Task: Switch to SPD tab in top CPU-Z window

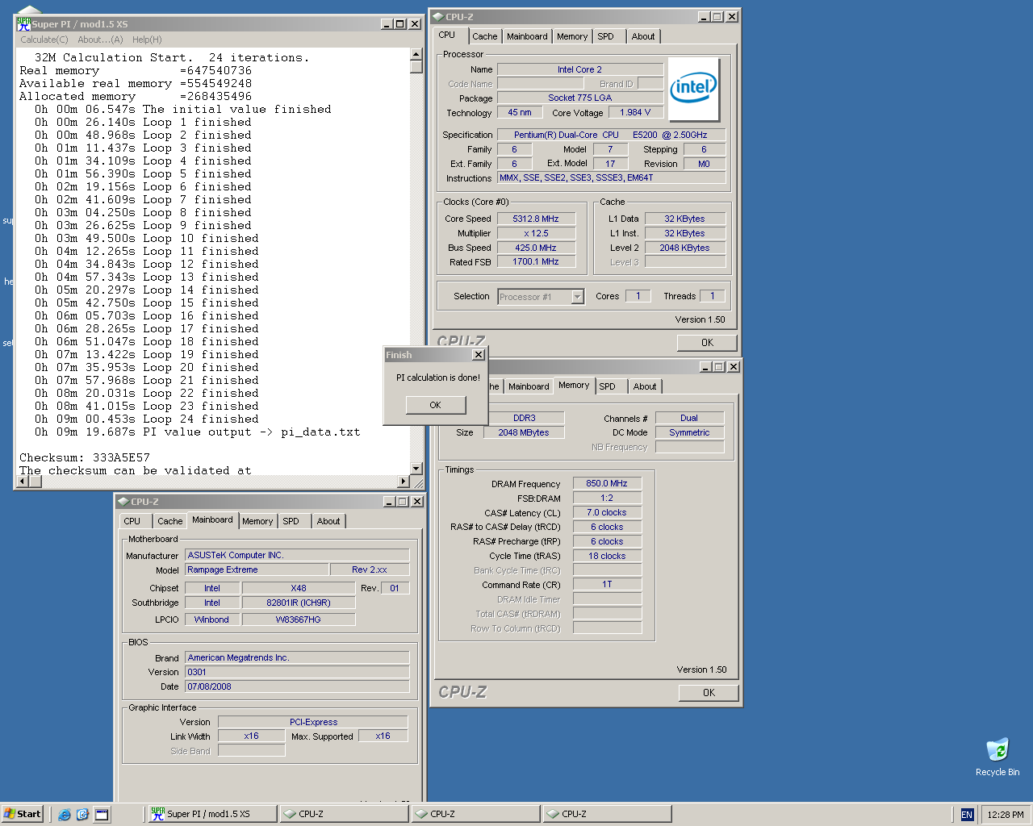Action: (x=606, y=36)
